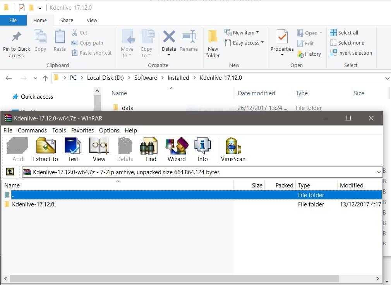
Task: Click Local Disk (D:) breadcrumb
Action: (x=105, y=78)
